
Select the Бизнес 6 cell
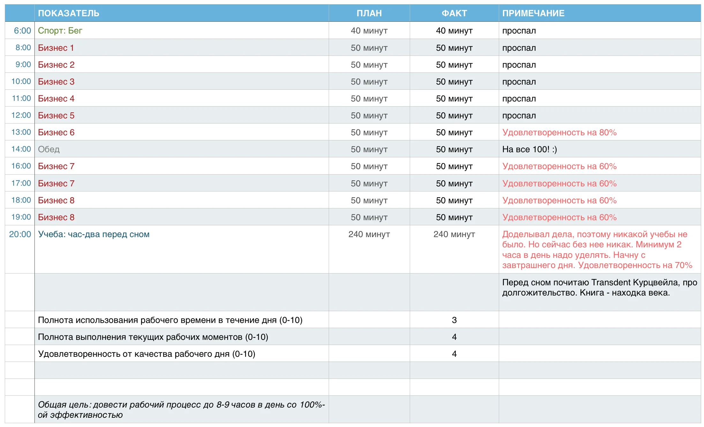[56, 132]
